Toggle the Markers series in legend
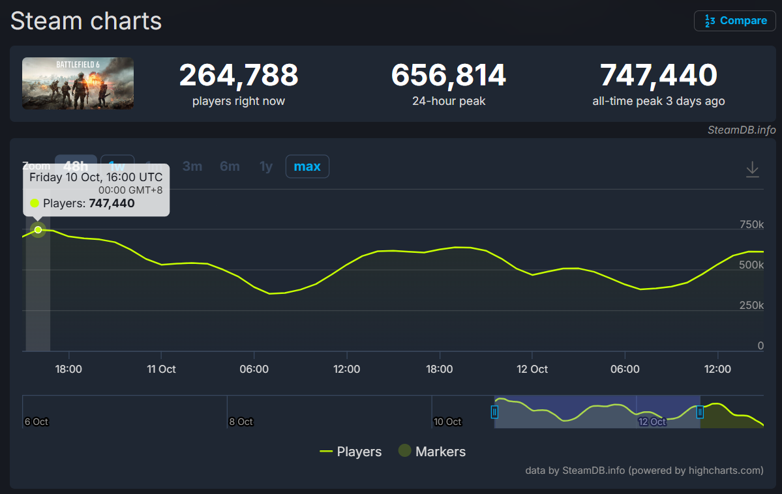782x494 pixels. (432, 452)
